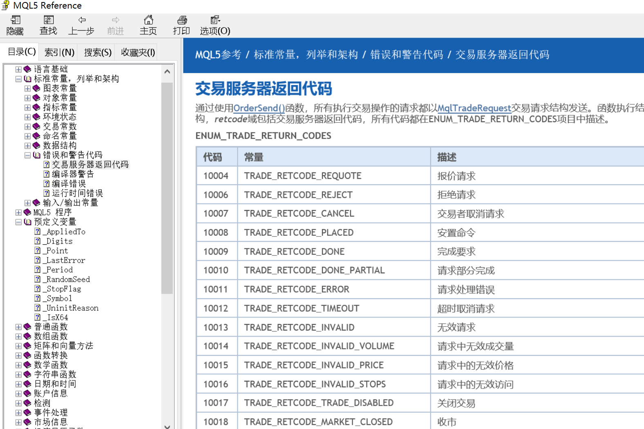644x429 pixels.
Task: Click the page icon beside _Digits
Action: [38, 241]
